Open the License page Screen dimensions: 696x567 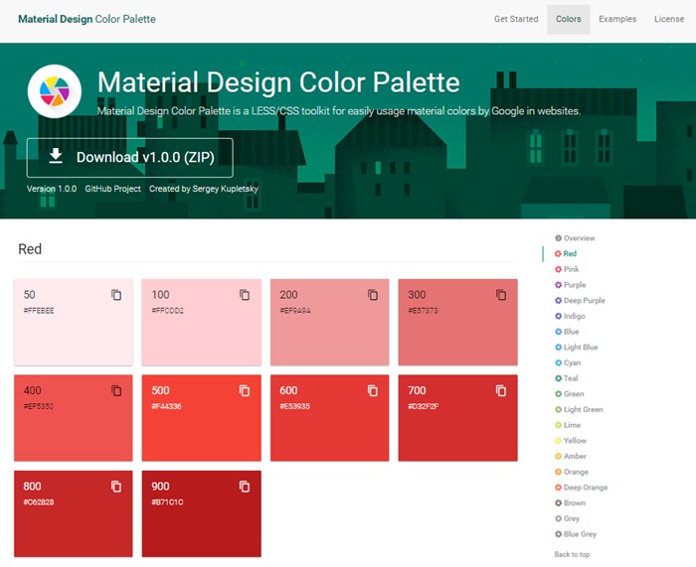pyautogui.click(x=668, y=19)
